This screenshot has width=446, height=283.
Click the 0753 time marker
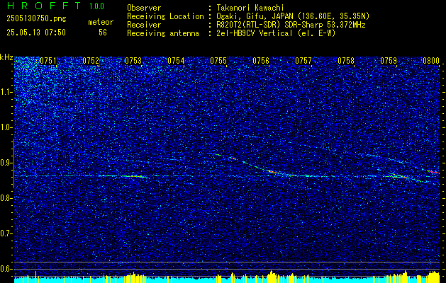(133, 61)
